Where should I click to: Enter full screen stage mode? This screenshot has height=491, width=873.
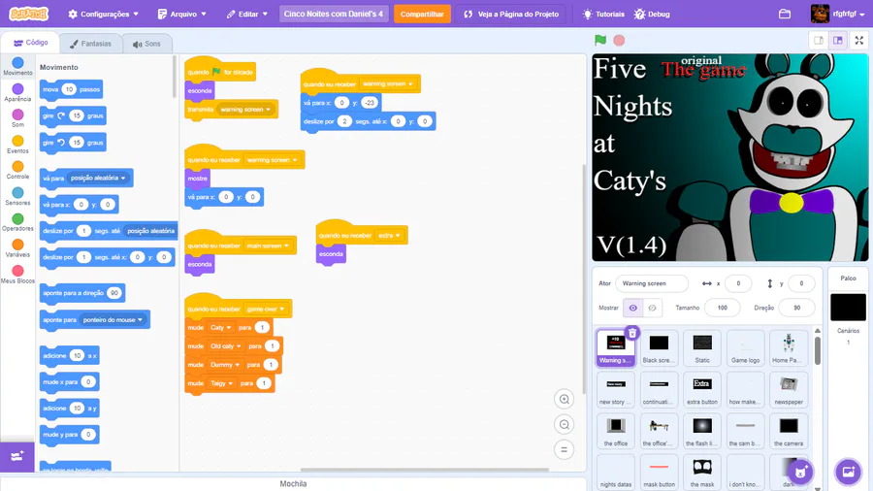859,40
